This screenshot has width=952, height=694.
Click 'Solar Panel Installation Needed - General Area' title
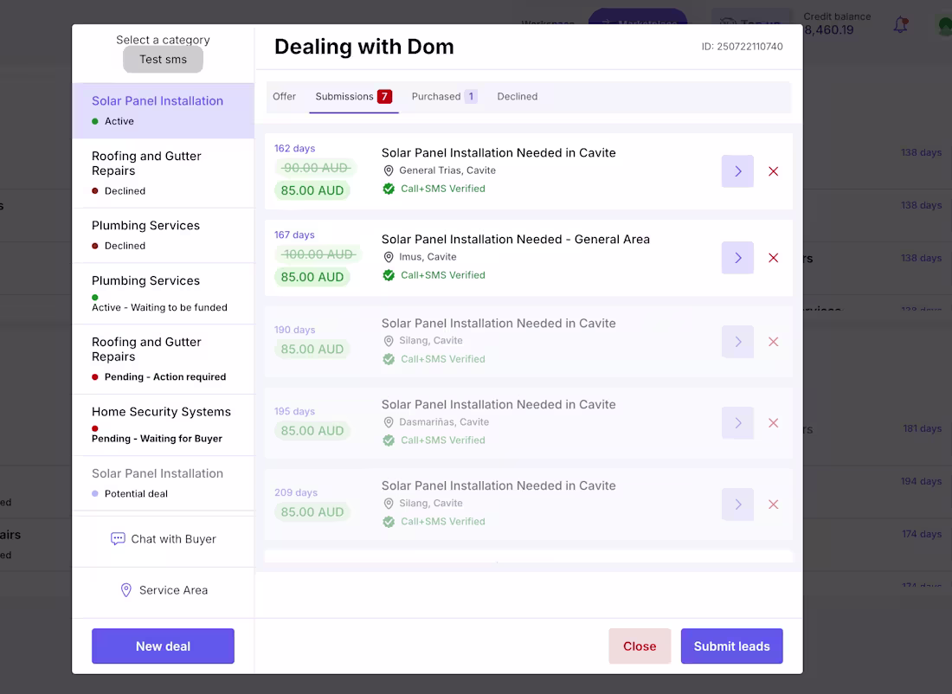(x=516, y=239)
